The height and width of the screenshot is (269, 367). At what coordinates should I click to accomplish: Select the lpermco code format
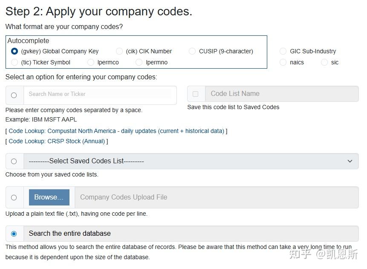tap(91, 62)
